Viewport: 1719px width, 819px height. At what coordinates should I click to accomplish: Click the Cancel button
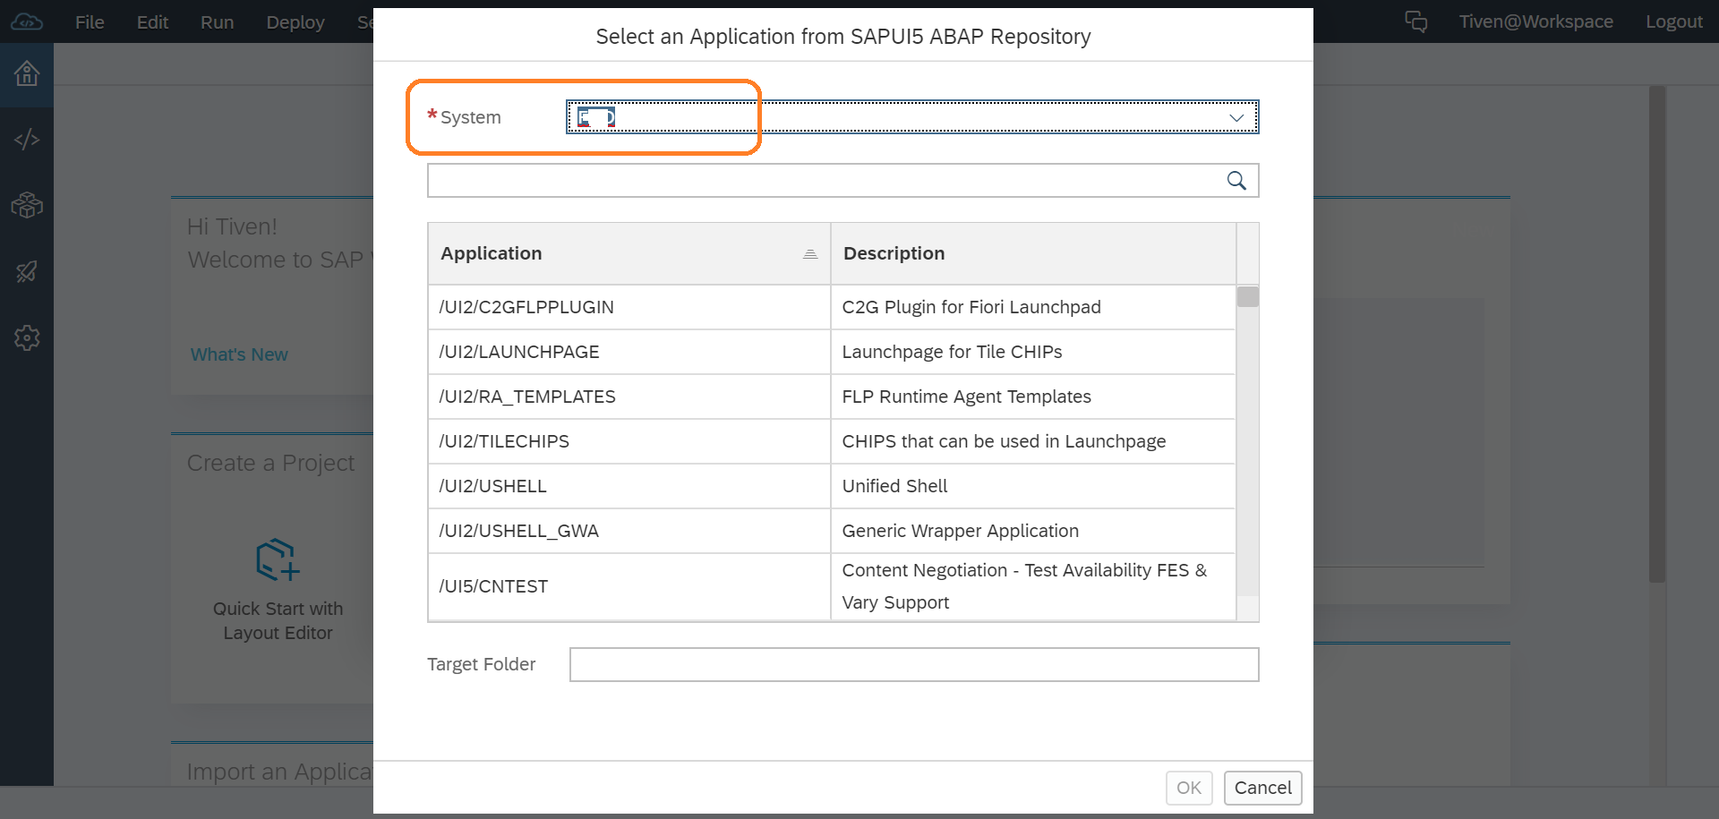click(1262, 788)
